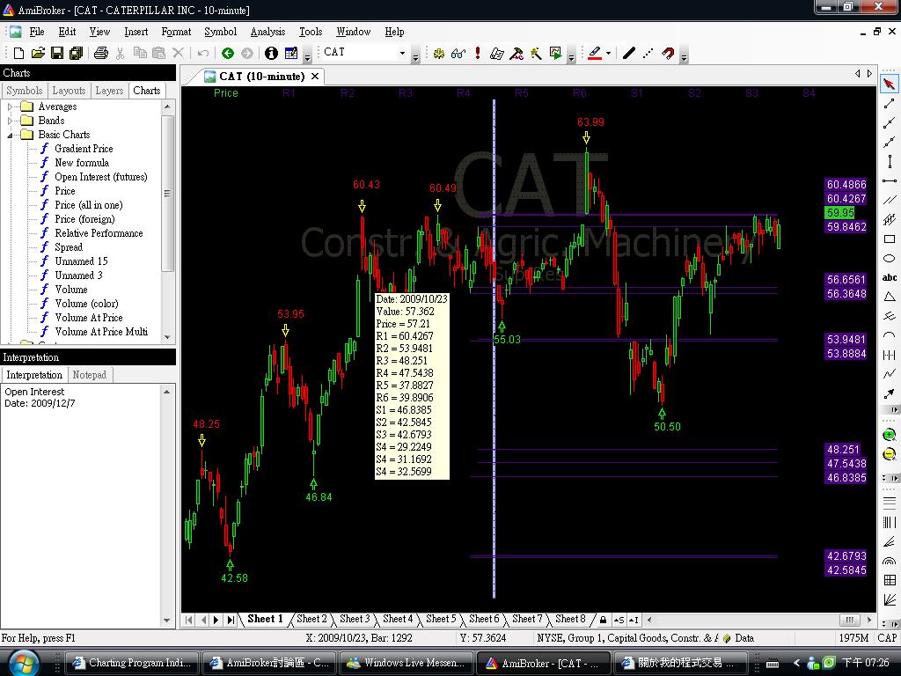Click the last sheet navigation arrow
Viewport: 901px width, 676px height.
point(231,620)
